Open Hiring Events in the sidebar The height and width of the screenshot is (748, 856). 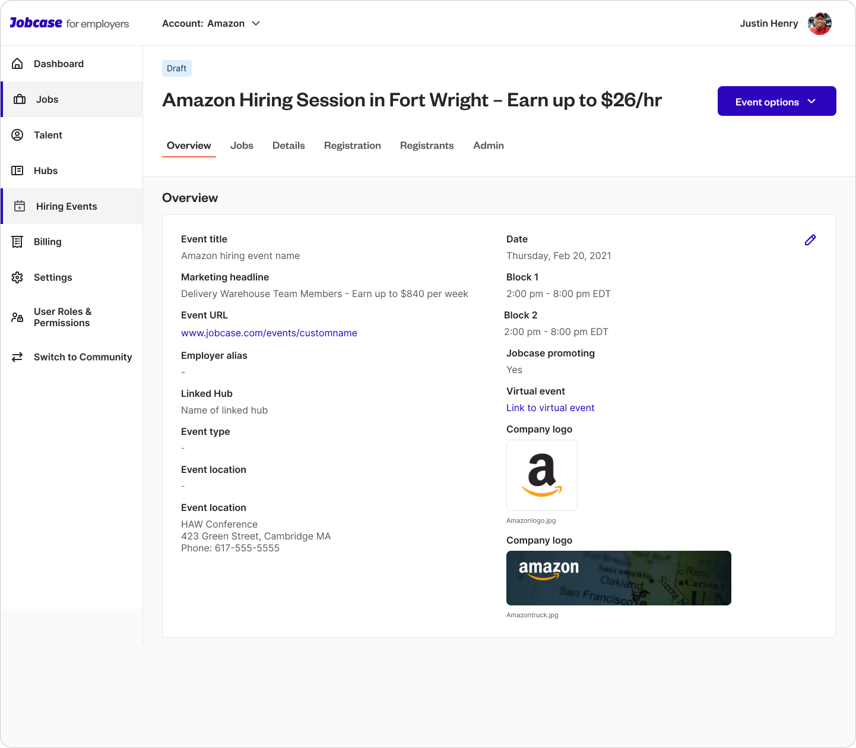pyautogui.click(x=72, y=206)
